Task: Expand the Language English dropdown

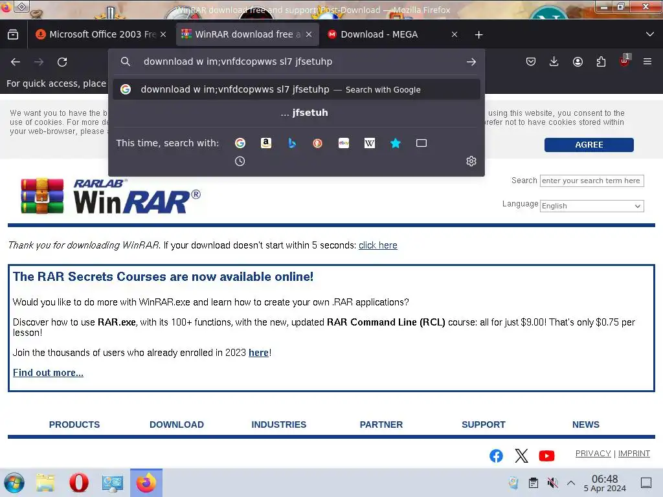Action: tap(592, 206)
